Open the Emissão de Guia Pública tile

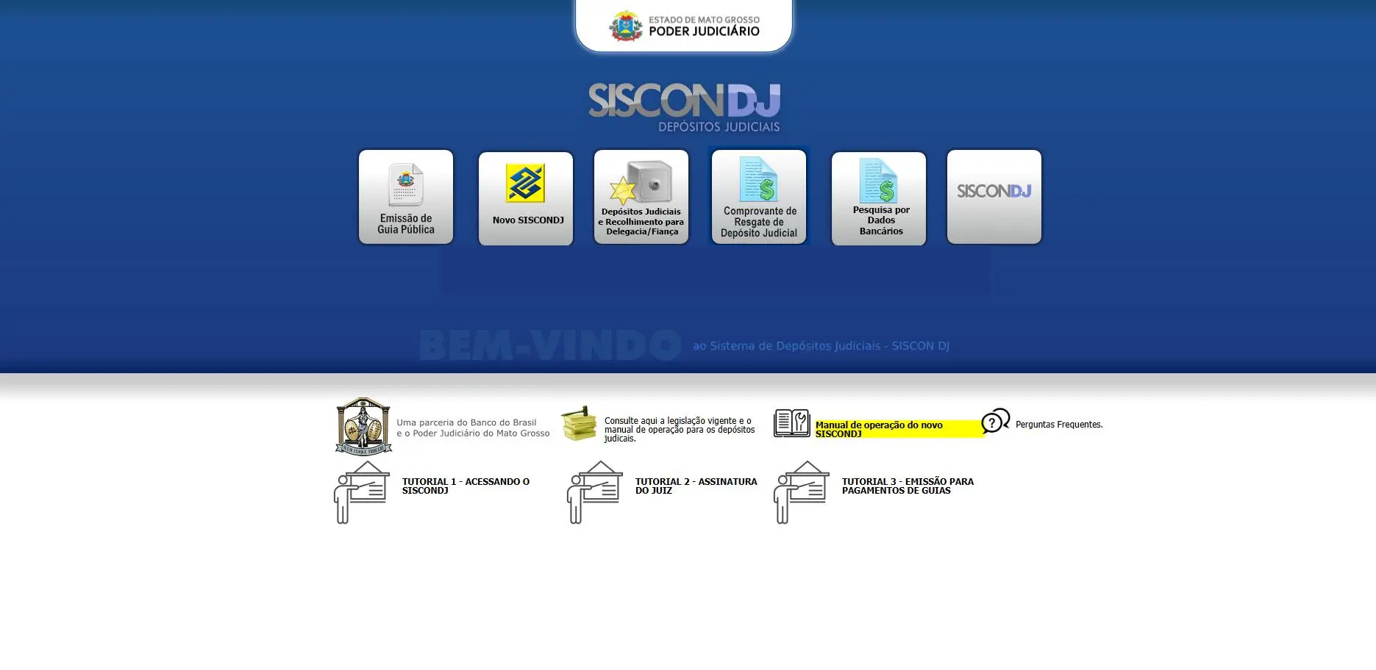coord(406,197)
